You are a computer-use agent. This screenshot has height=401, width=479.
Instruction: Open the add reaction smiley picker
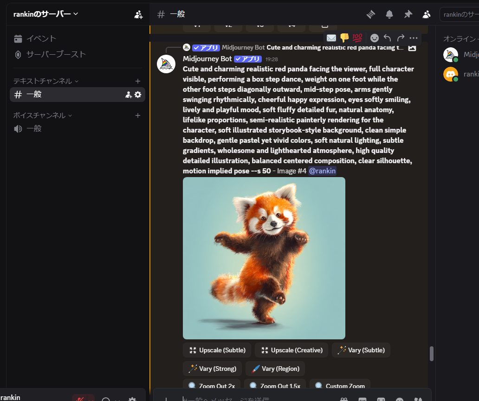[x=375, y=38]
